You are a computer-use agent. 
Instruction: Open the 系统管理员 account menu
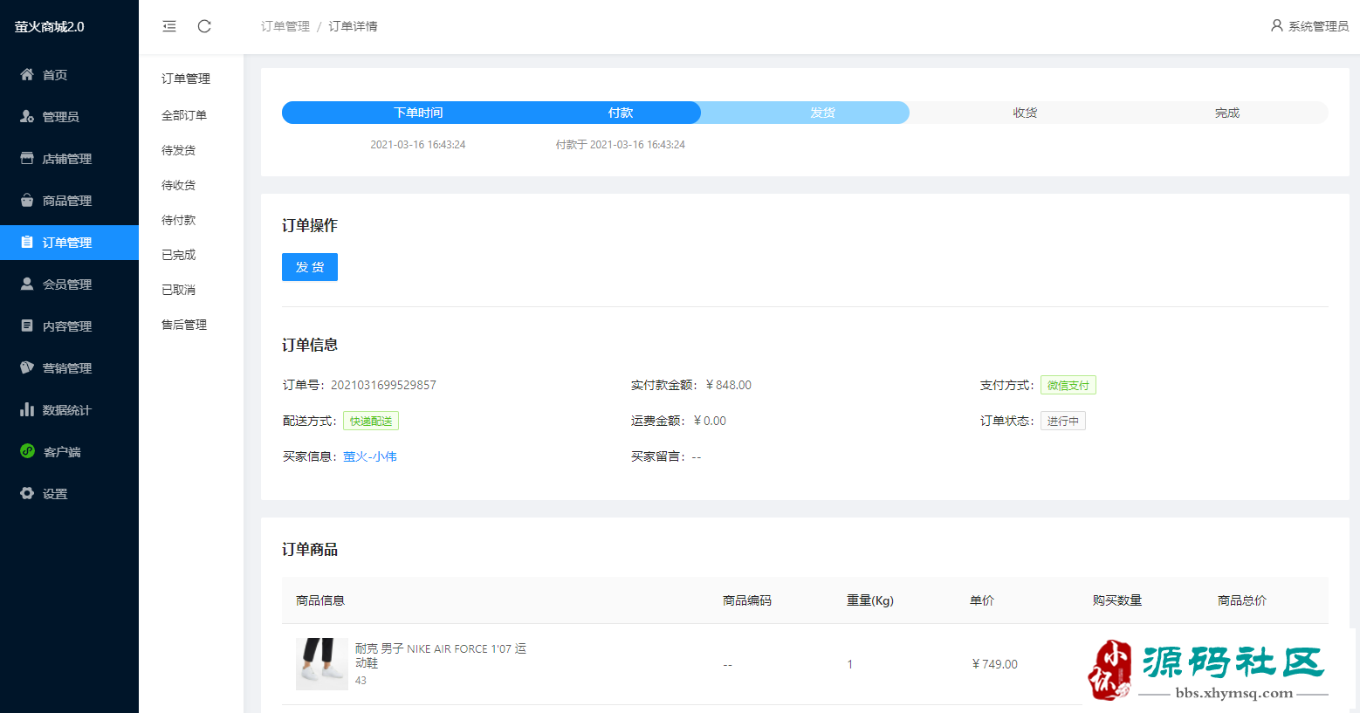click(1309, 26)
